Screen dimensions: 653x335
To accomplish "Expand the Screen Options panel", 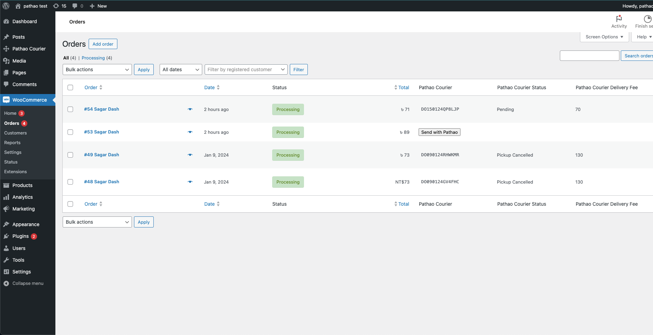I will (x=605, y=37).
